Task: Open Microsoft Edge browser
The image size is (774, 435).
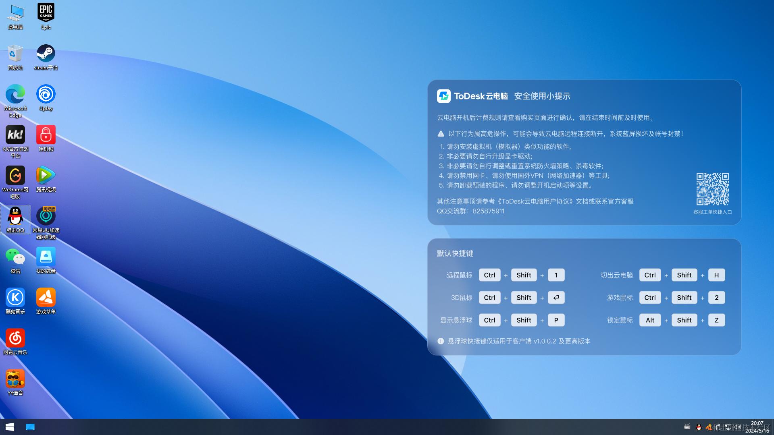Action: point(15,96)
